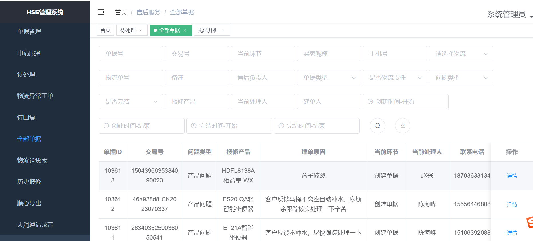Click 售后服务 breadcrumb
Image resolution: width=533 pixels, height=241 pixels.
(148, 12)
